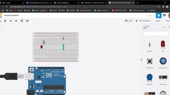
Task: Open the EduTribe bookmark
Action: [151, 10]
